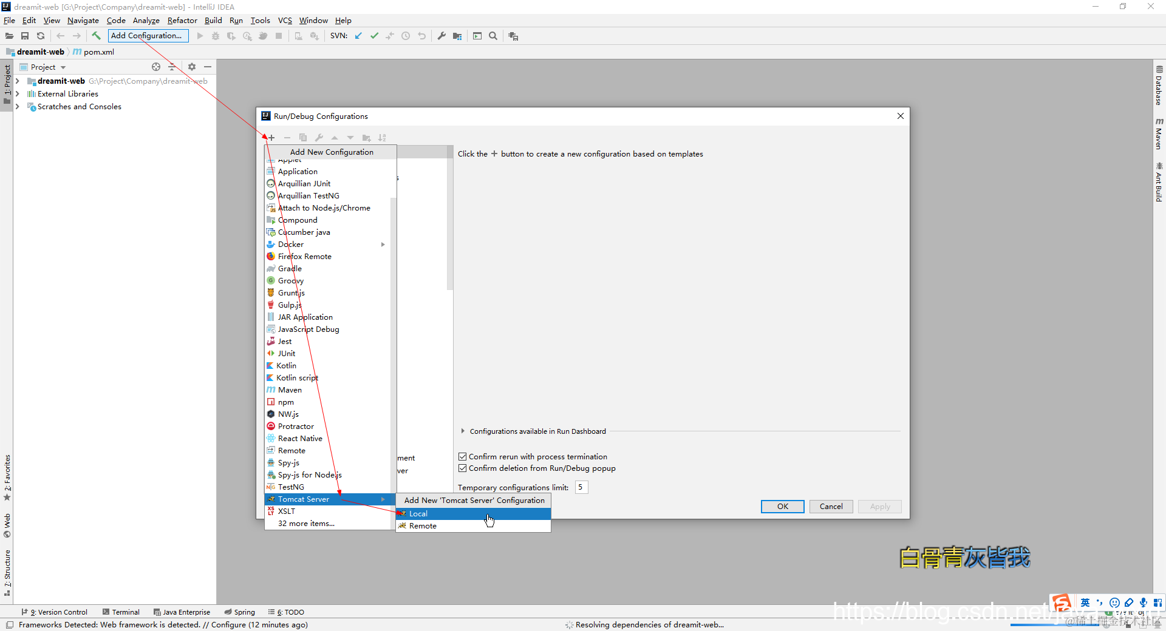The width and height of the screenshot is (1166, 631).
Task: Open the Refactor menu
Action: point(182,20)
